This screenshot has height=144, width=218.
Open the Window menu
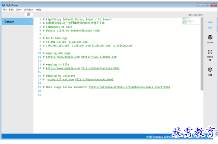point(29,10)
